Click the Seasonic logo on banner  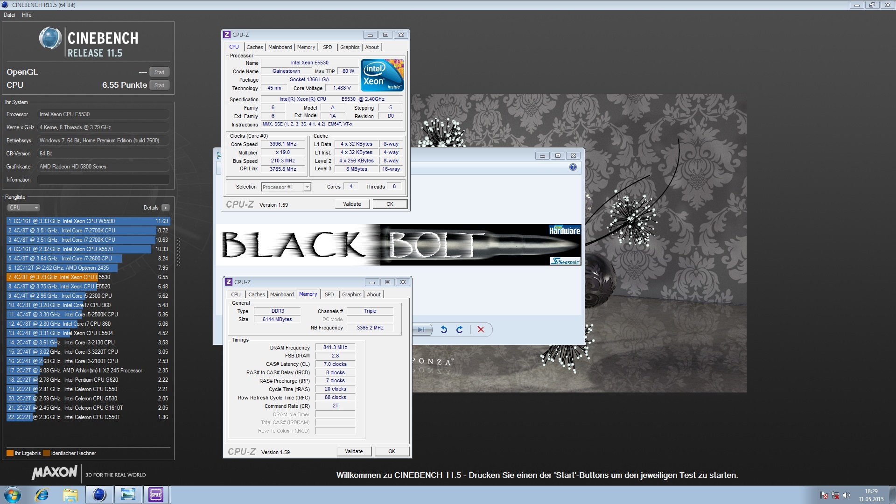click(565, 261)
